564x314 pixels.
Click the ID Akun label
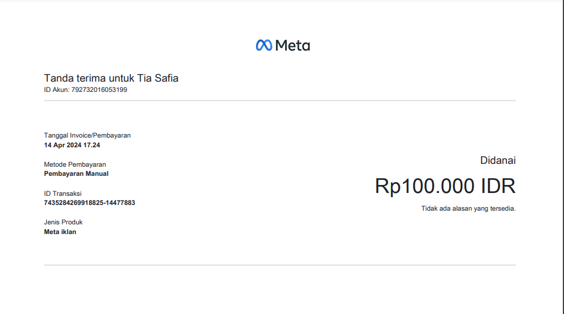pyautogui.click(x=57, y=90)
